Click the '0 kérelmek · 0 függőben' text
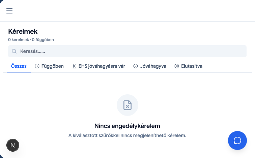This screenshot has width=255, height=158. [31, 40]
